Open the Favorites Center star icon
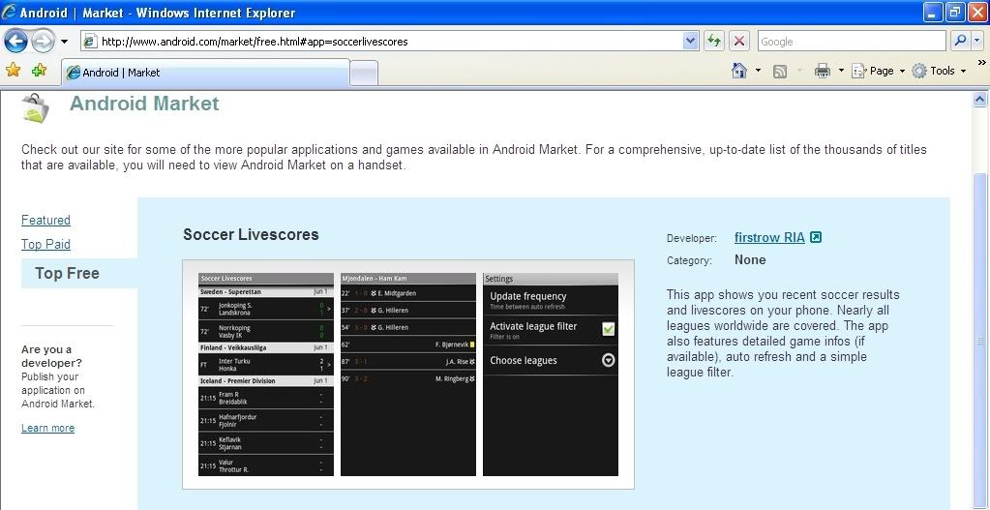 [13, 70]
